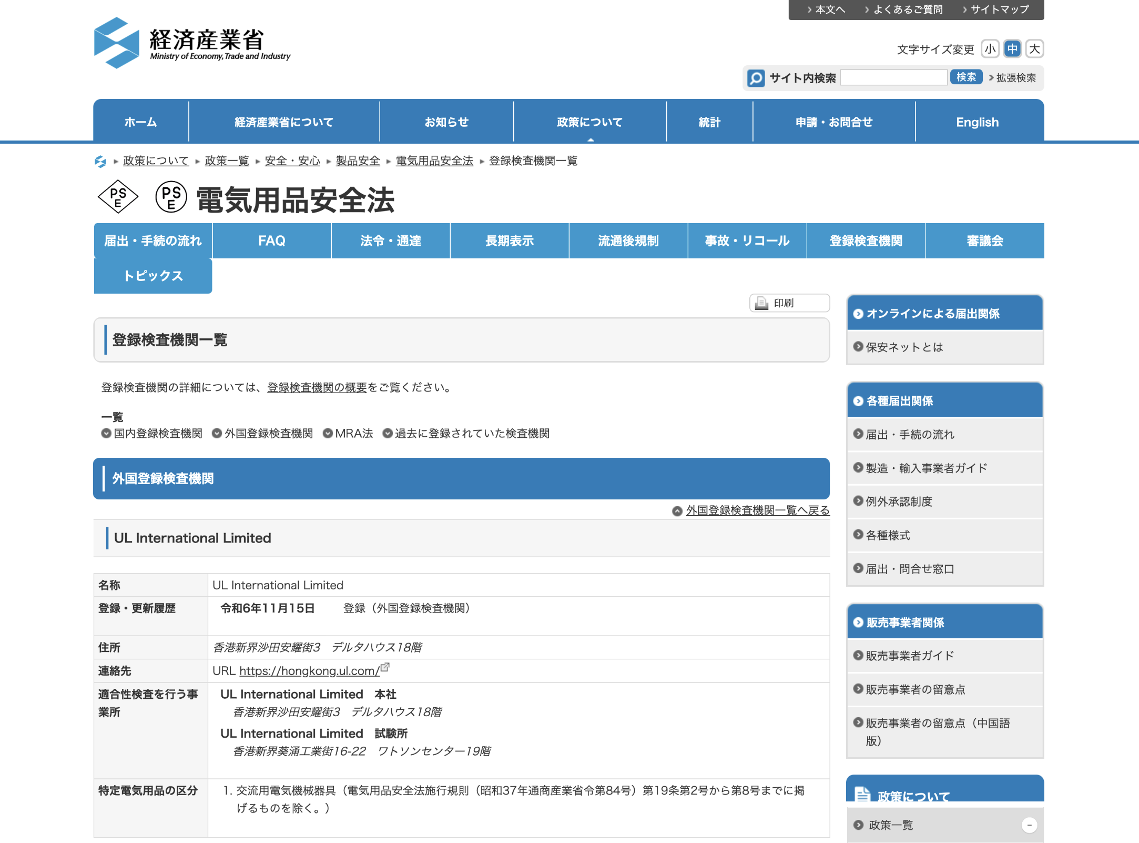Jump to 過去に登録されていた検査機関 section
The width and height of the screenshot is (1139, 843).
(x=472, y=434)
